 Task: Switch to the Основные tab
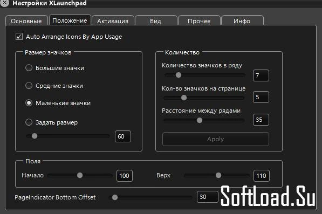26,20
